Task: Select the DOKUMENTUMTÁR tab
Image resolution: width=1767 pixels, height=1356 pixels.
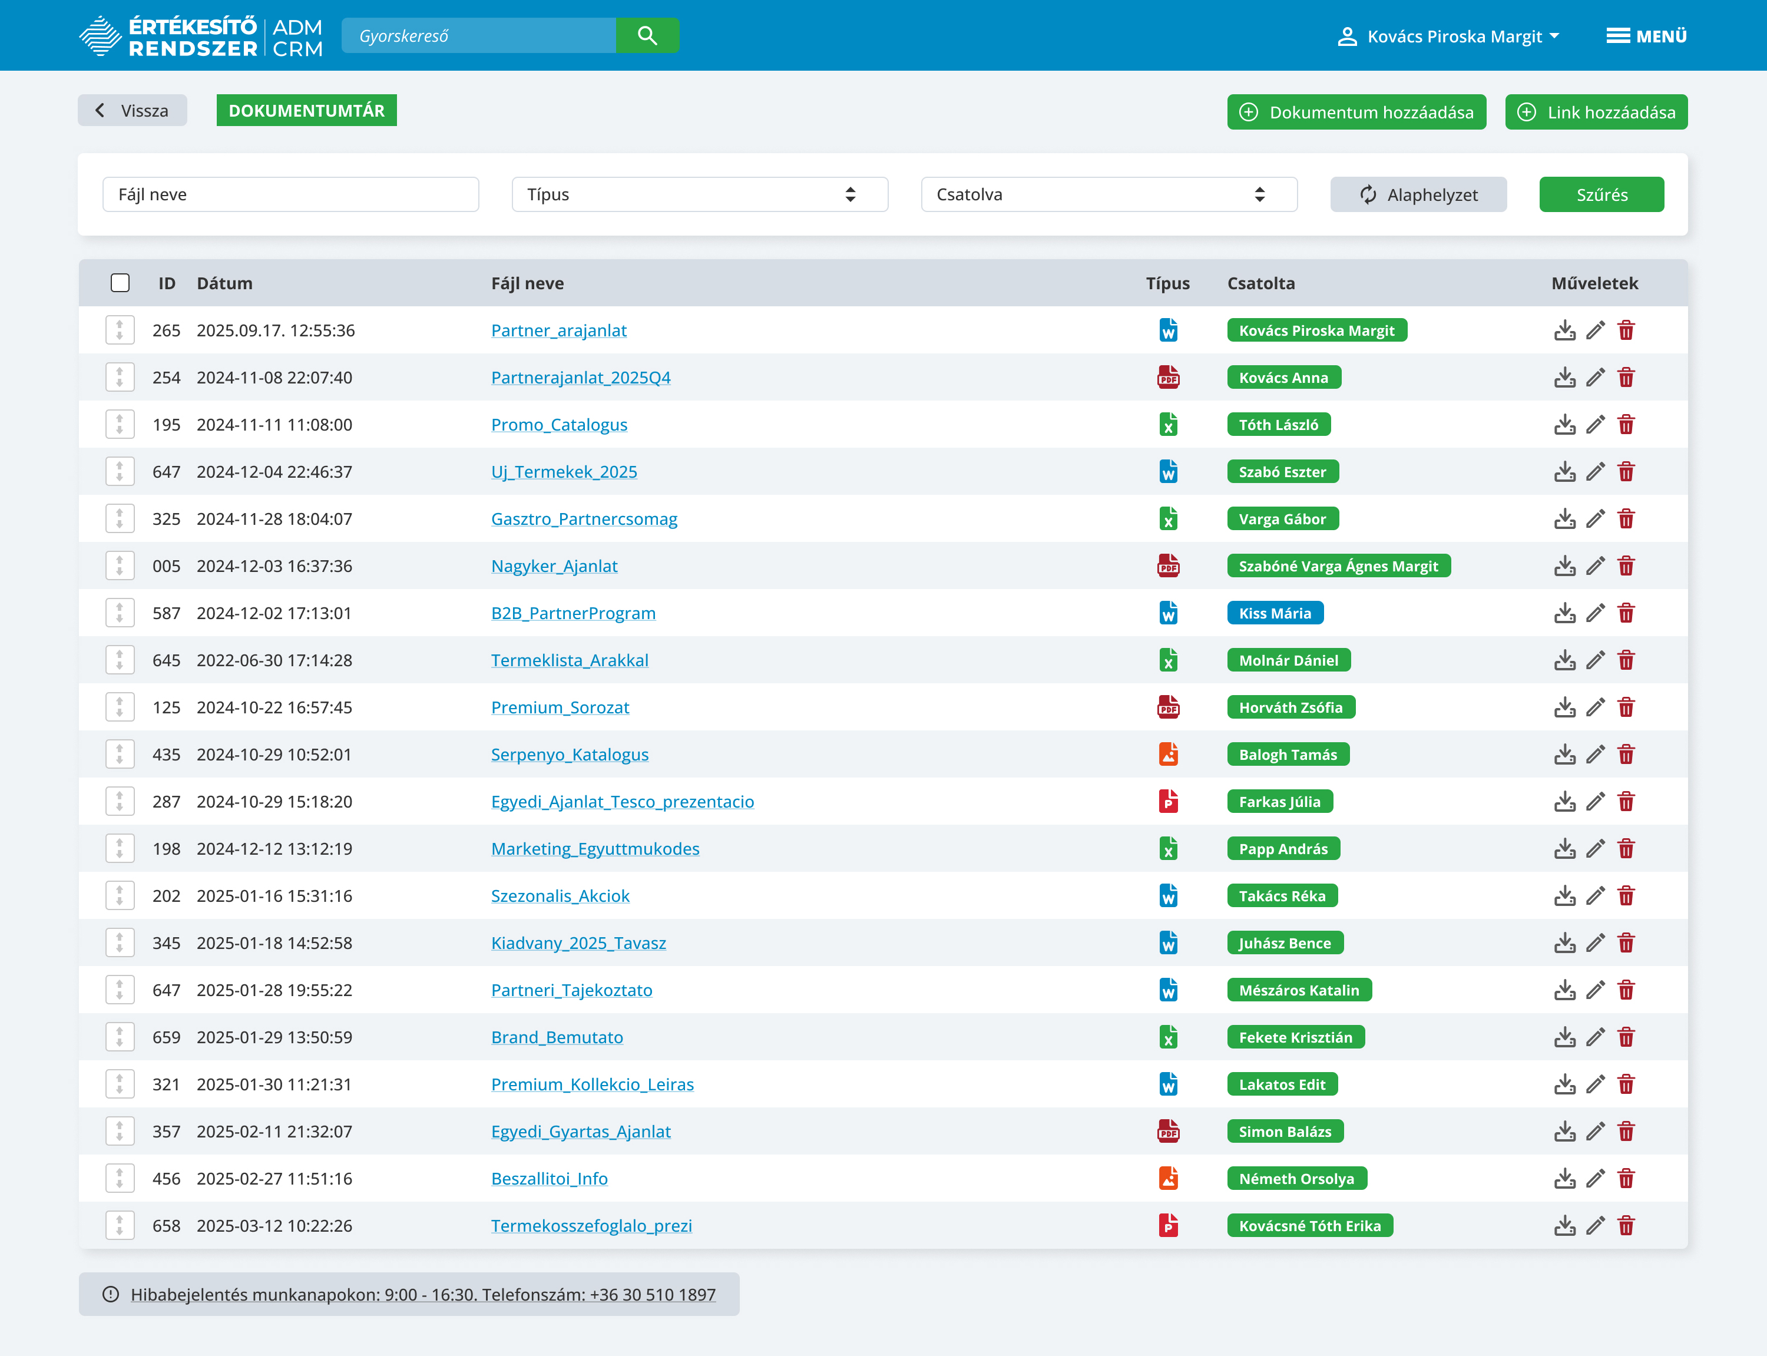Action: 307,111
